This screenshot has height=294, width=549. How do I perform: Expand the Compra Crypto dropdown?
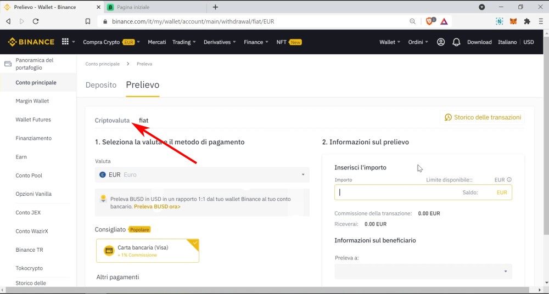[111, 42]
